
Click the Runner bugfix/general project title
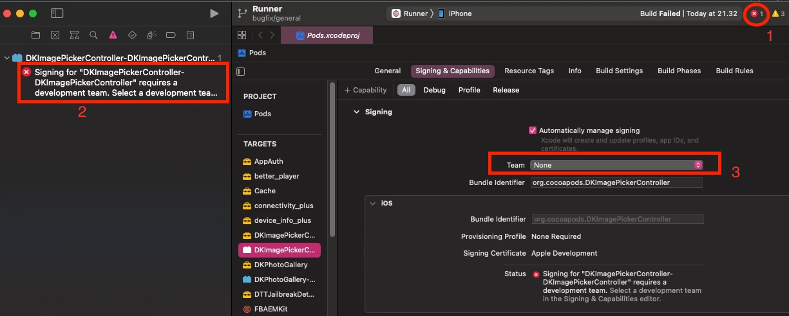276,13
